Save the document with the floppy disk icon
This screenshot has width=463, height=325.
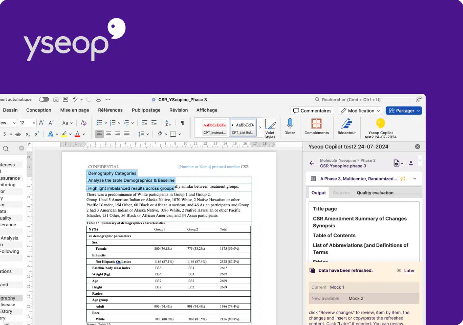65,99
